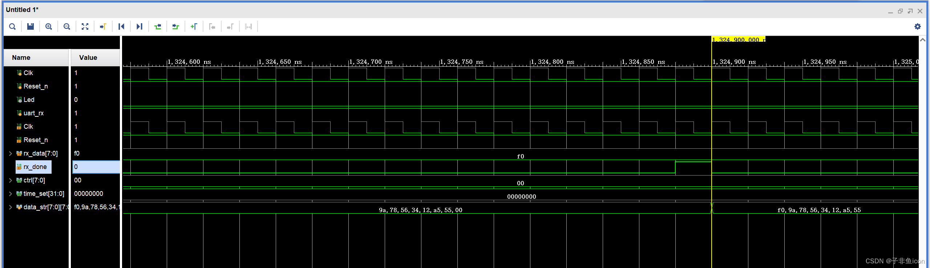The image size is (930, 268).
Task: Expand the rx_data[7:0] bus
Action: point(11,153)
